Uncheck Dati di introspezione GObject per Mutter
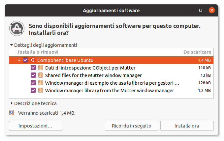 (33, 68)
